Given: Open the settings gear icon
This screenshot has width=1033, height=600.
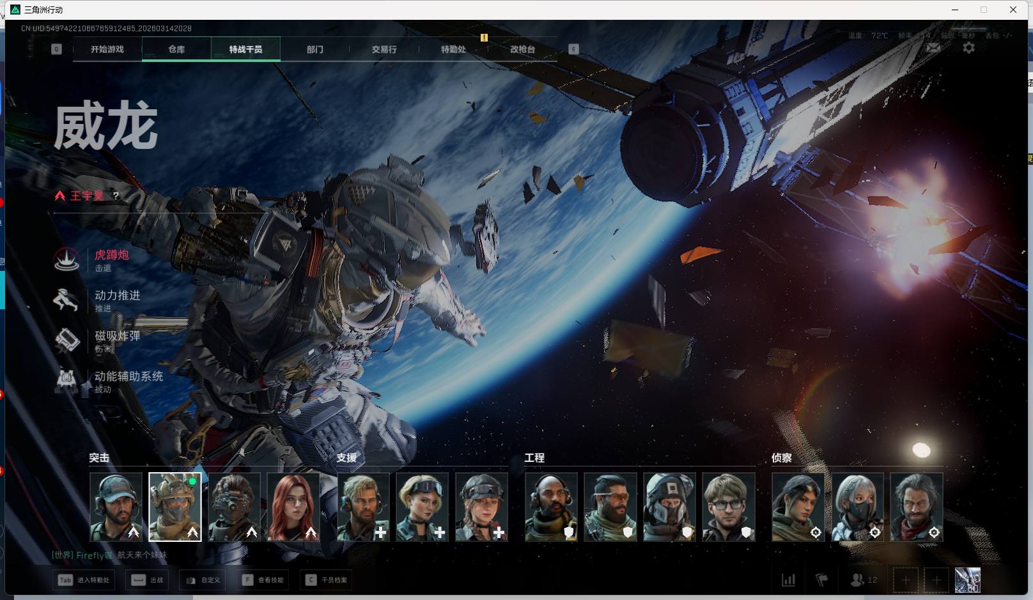Looking at the screenshot, I should (968, 47).
